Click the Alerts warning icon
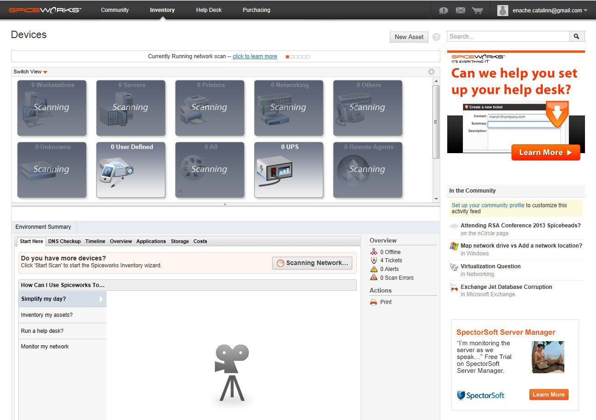 (373, 269)
